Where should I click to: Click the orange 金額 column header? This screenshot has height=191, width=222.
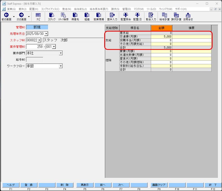(162, 28)
